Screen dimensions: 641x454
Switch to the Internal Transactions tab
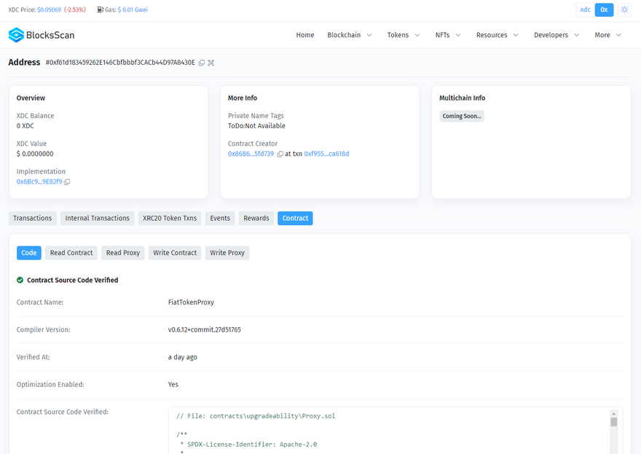tap(98, 218)
